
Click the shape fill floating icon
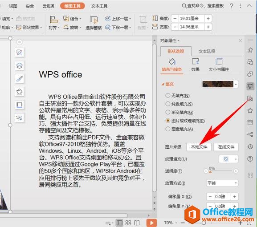pyautogui.click(x=20, y=92)
